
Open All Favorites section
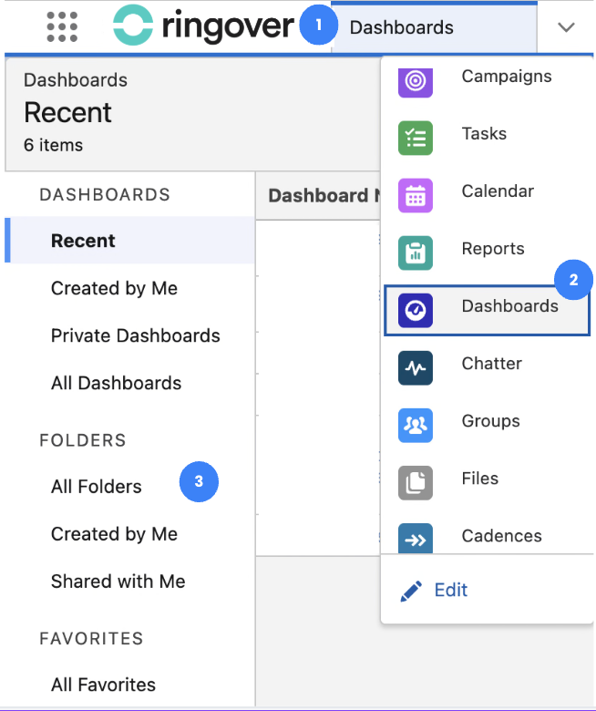103,685
